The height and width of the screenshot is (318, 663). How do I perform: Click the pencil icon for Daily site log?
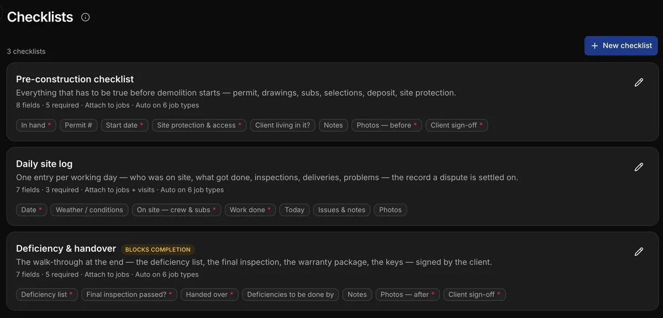point(639,167)
